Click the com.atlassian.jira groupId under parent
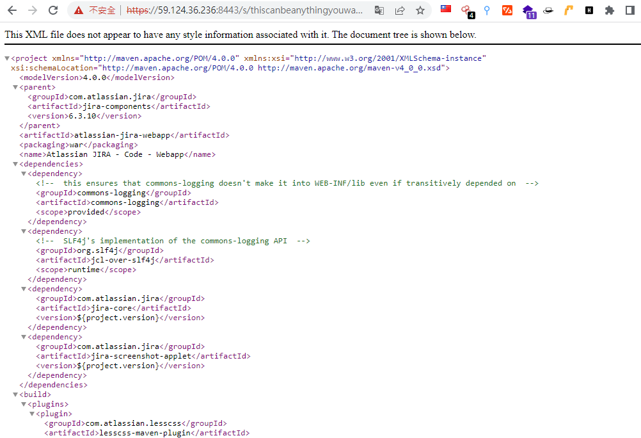Image resolution: width=641 pixels, height=438 pixels. (112, 97)
